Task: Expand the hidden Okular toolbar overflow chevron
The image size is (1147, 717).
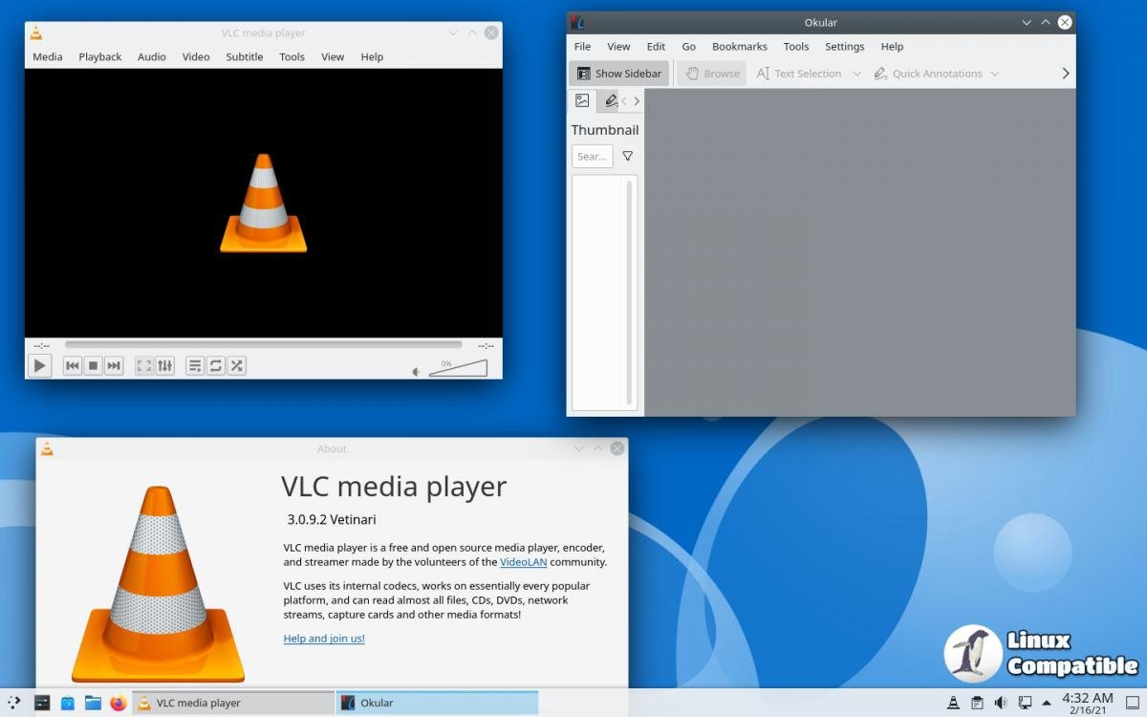Action: tap(1066, 74)
